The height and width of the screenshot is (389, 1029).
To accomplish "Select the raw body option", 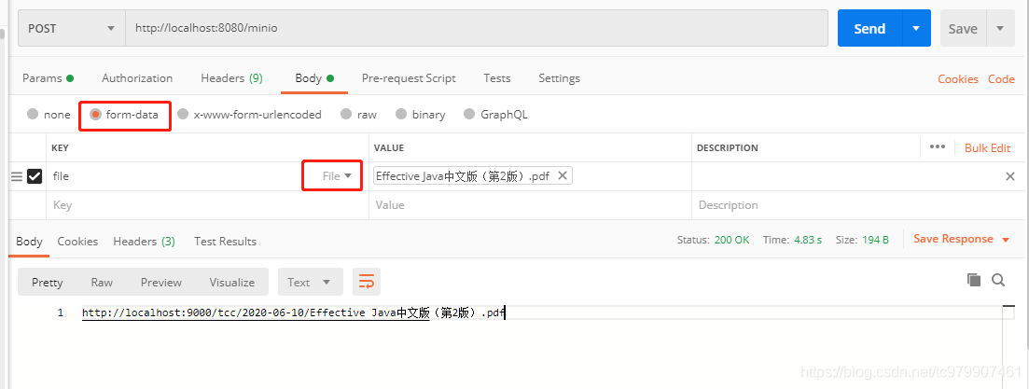I will tap(346, 115).
